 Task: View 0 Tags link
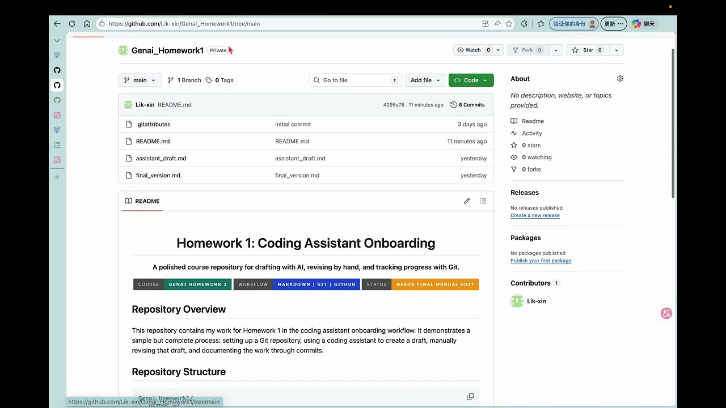tap(220, 80)
